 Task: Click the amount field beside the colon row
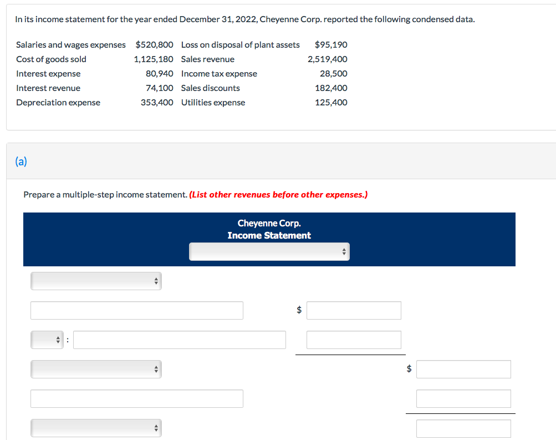click(x=354, y=340)
